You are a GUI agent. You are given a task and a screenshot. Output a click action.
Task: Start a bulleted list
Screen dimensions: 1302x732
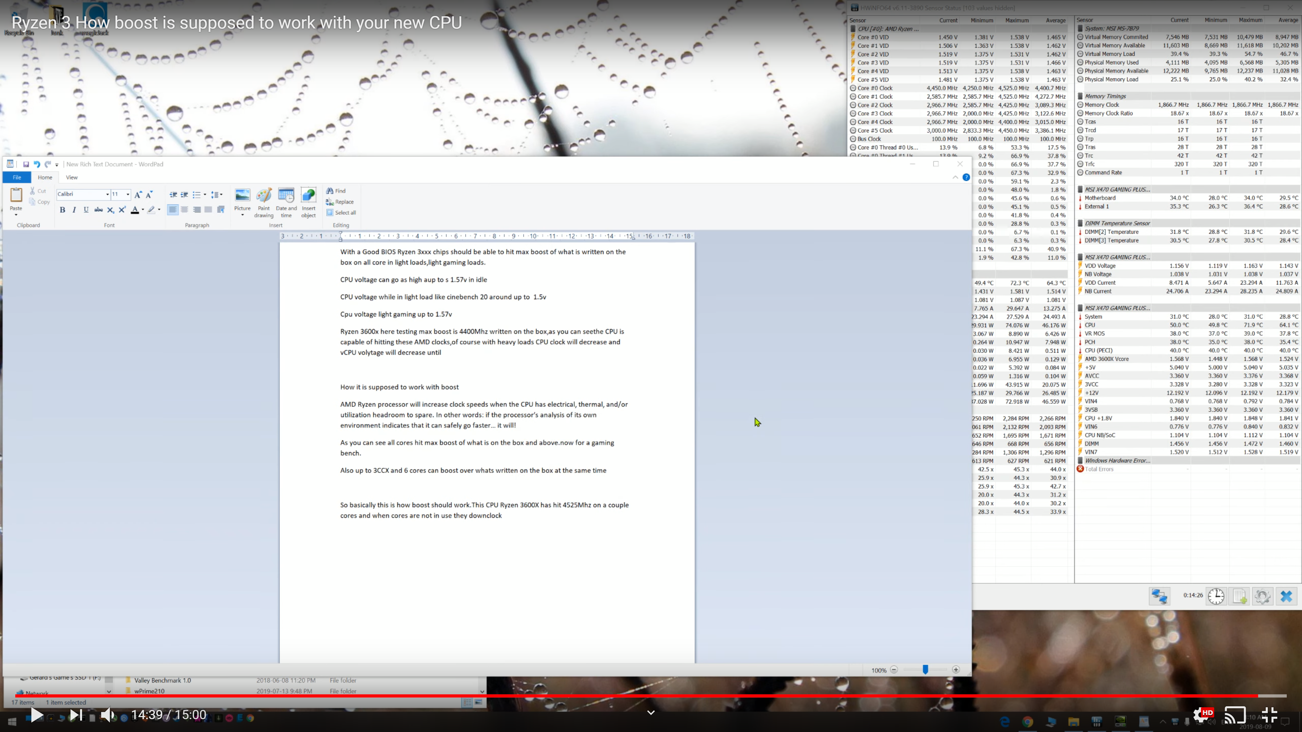[x=197, y=195]
